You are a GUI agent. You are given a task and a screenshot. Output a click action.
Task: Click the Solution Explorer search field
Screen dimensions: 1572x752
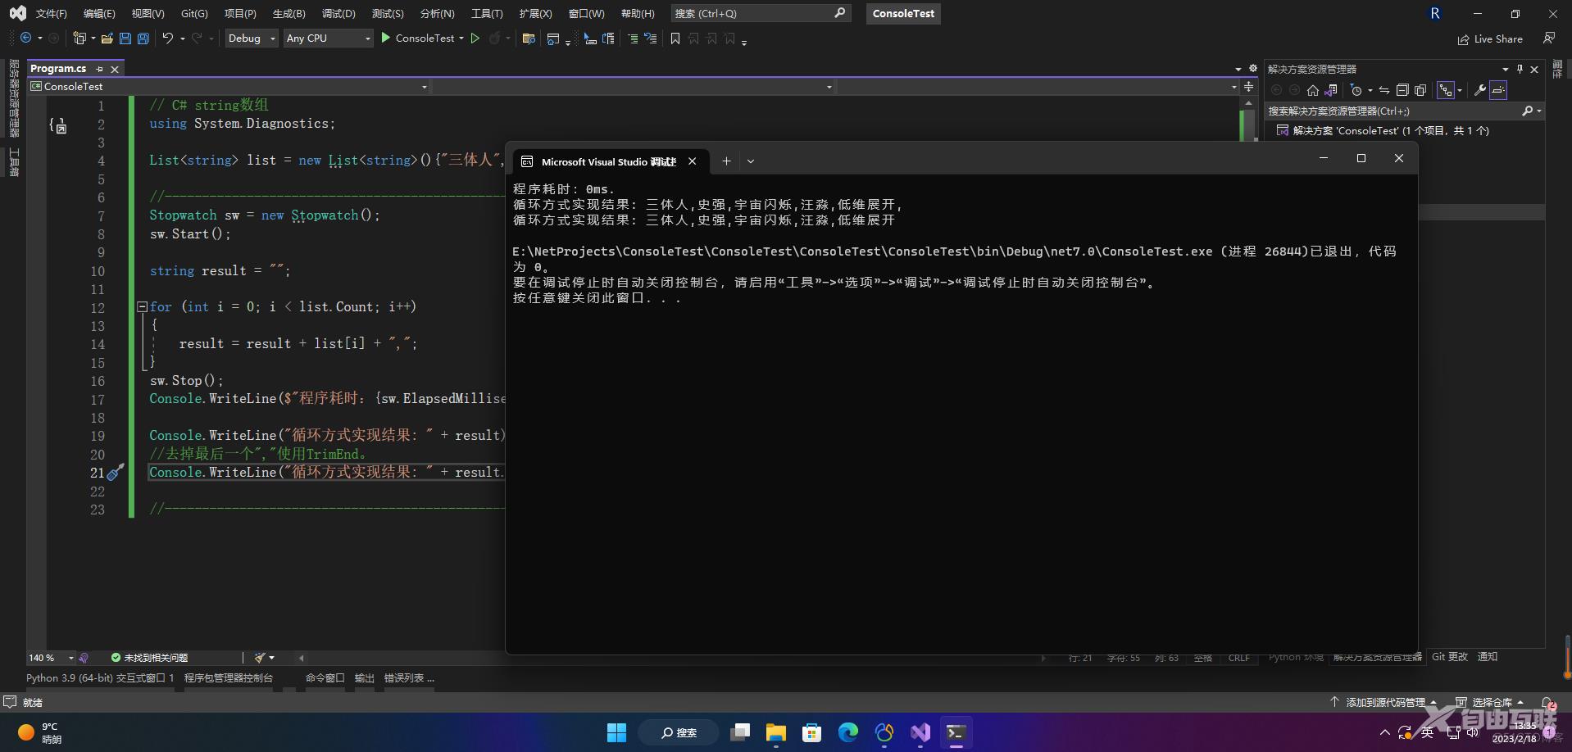[x=1405, y=111]
